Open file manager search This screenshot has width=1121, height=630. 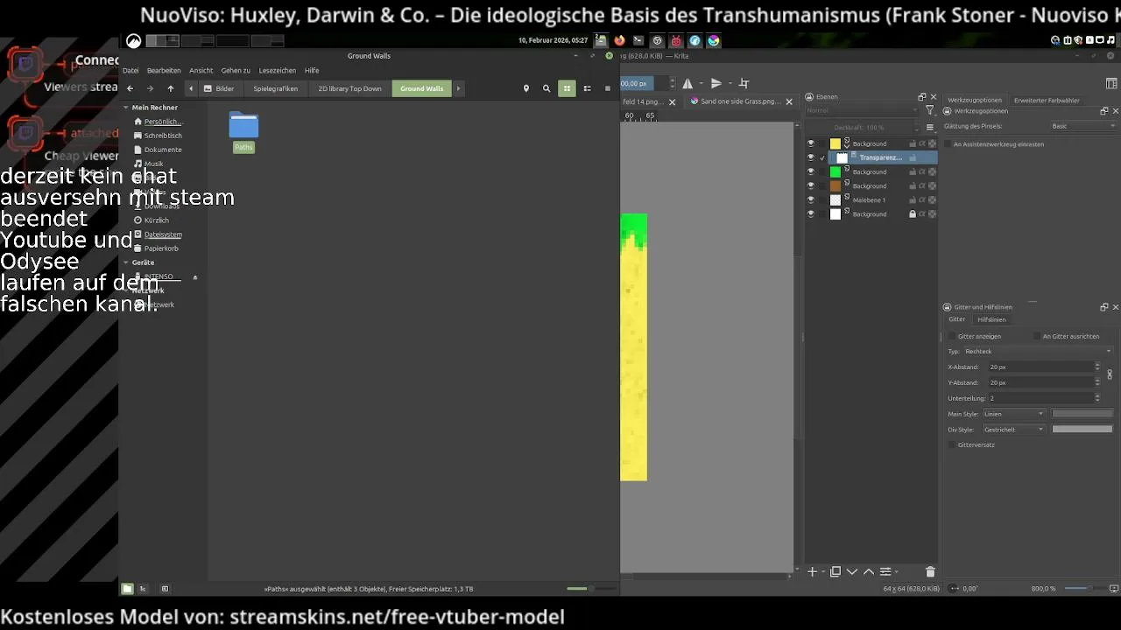coord(546,88)
